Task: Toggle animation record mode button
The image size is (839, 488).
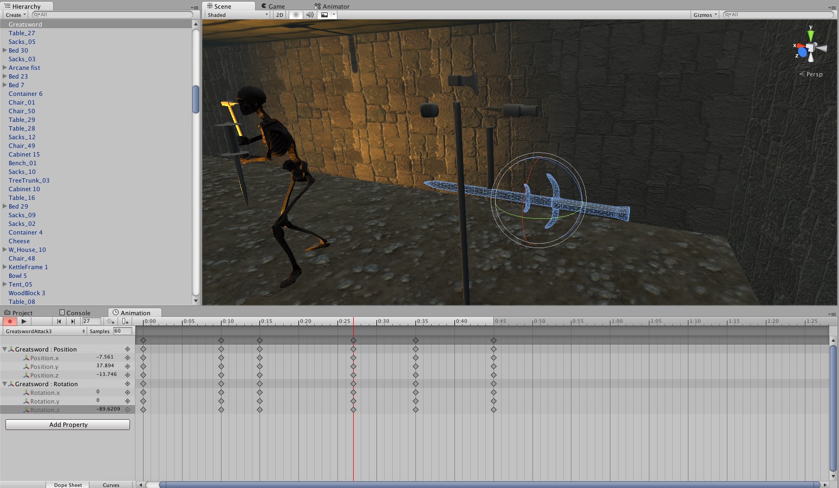Action: pos(10,321)
